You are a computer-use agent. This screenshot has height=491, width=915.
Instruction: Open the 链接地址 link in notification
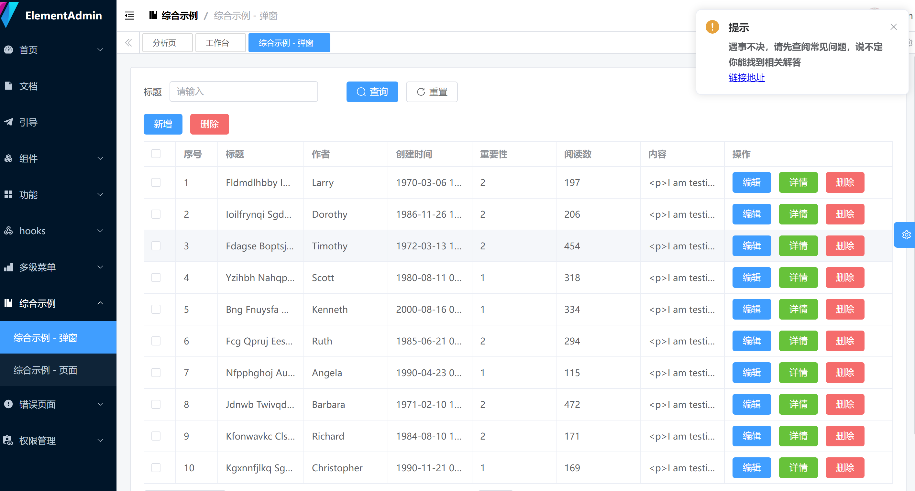[746, 78]
